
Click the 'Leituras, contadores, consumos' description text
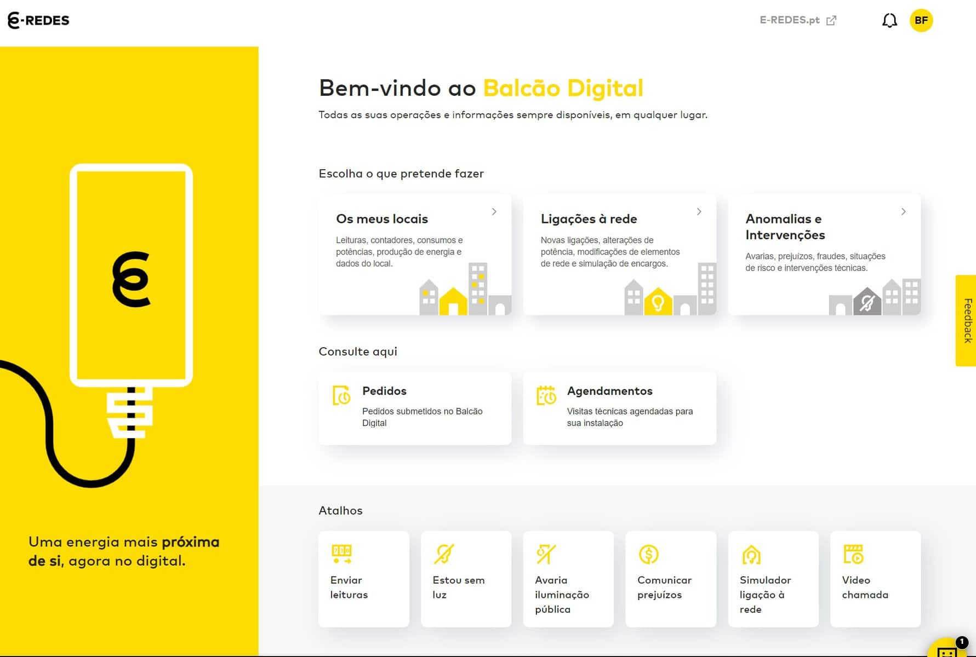click(x=399, y=252)
